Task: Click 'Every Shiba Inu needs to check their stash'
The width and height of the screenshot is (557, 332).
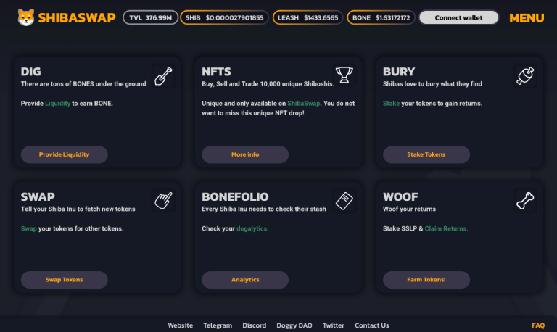Action: [264, 209]
